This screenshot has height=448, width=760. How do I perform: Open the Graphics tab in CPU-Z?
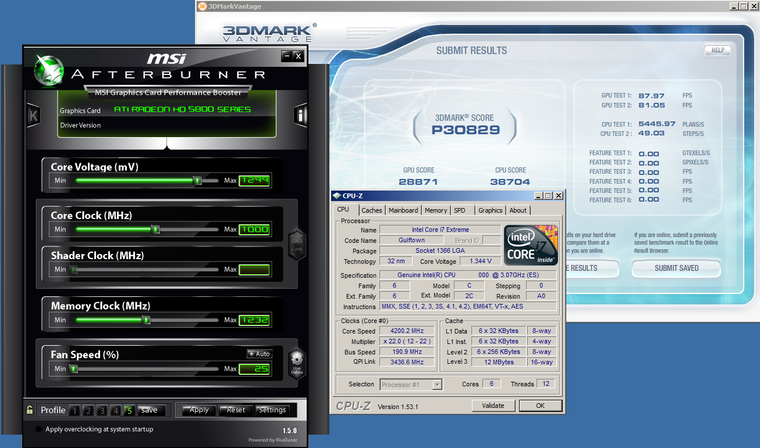pos(491,210)
